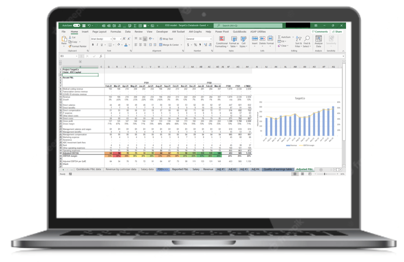
Task: Open Sort & Filter tool
Action: pos(299,41)
